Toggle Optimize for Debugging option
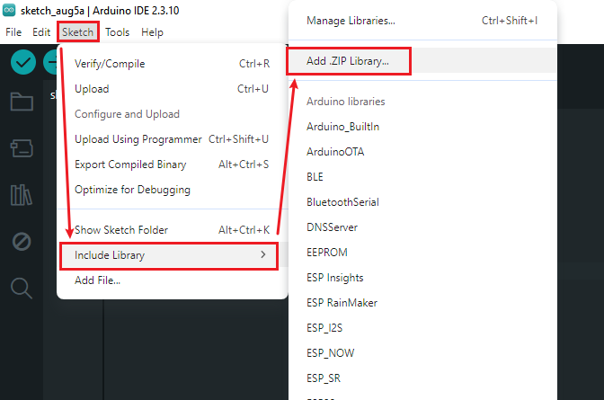The height and width of the screenshot is (400, 604). [173, 190]
